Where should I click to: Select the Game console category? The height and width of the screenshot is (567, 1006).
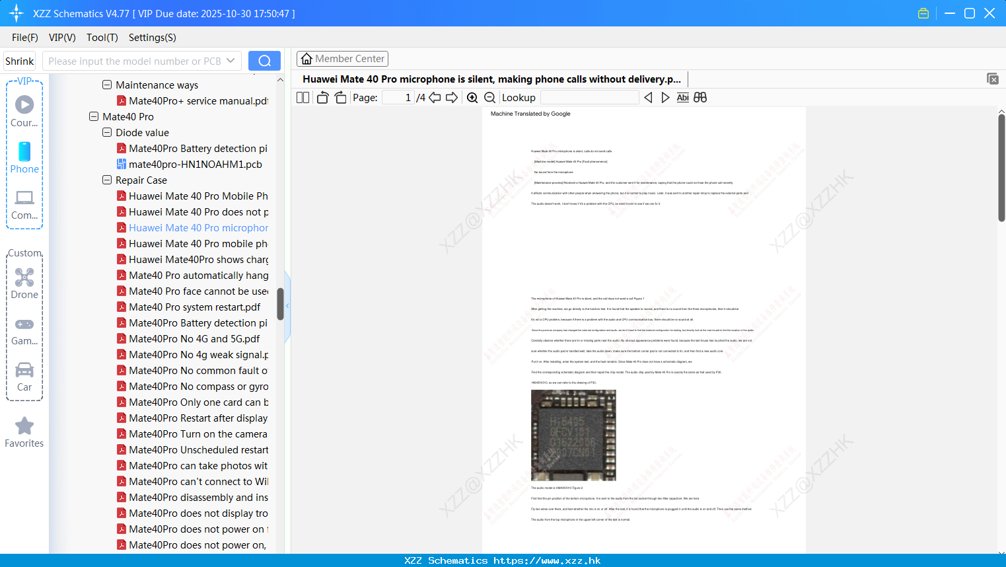(x=24, y=332)
